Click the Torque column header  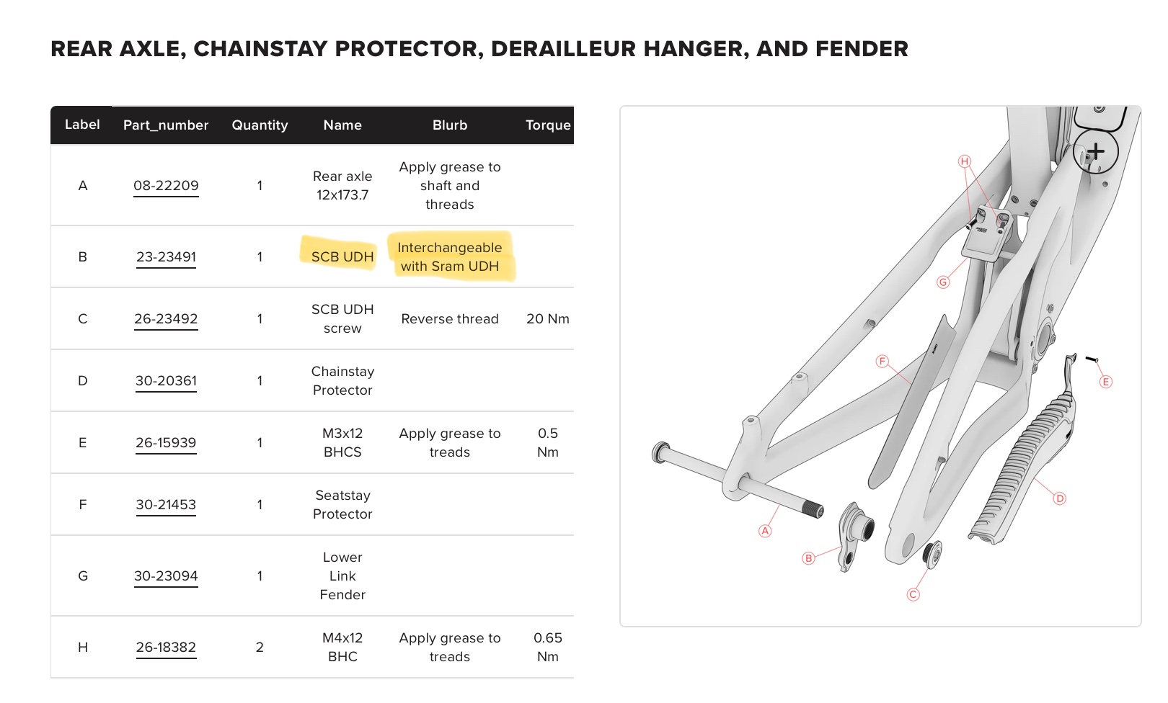click(548, 125)
